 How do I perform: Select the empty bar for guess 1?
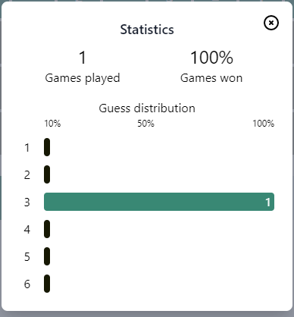coord(47,147)
